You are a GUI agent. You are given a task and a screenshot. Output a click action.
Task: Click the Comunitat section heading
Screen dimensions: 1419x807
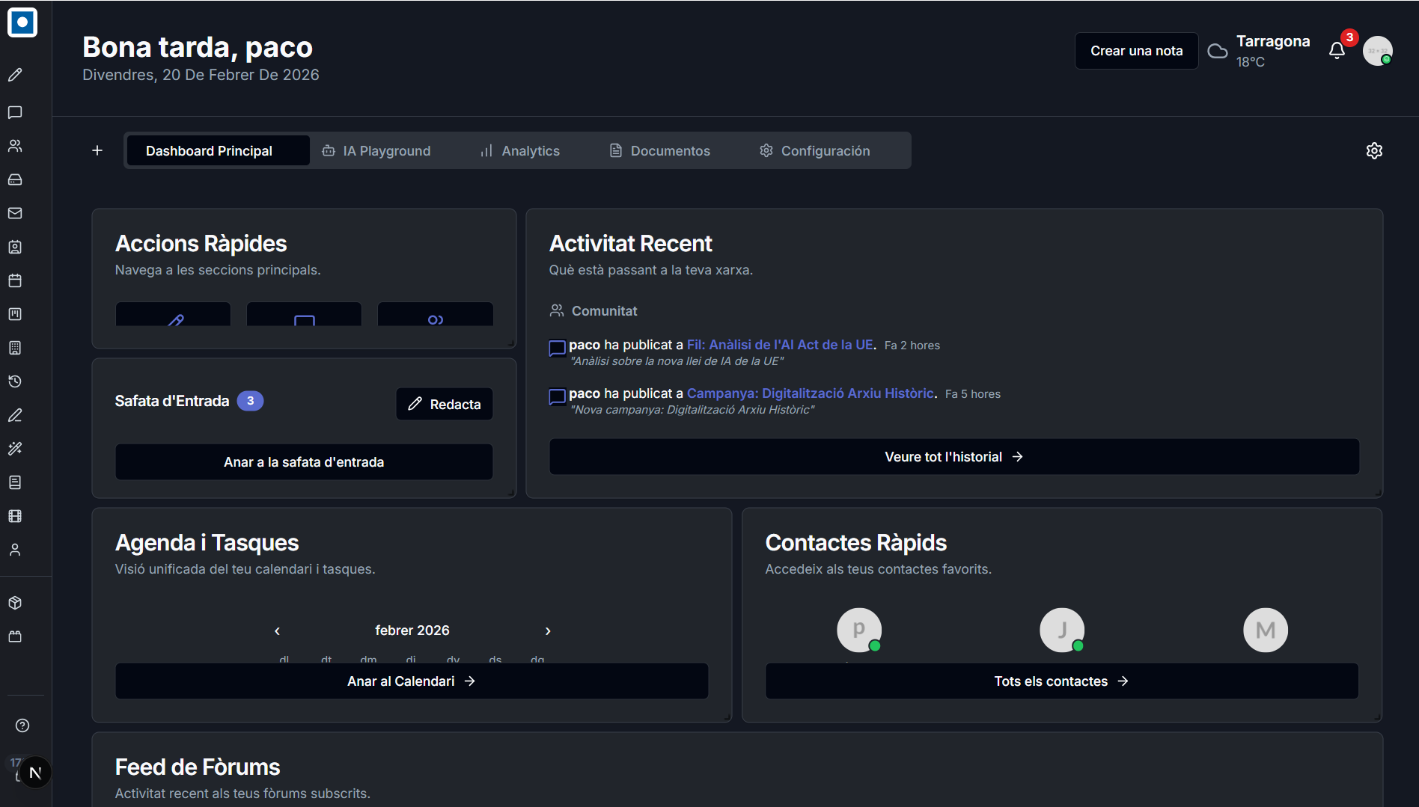tap(604, 311)
